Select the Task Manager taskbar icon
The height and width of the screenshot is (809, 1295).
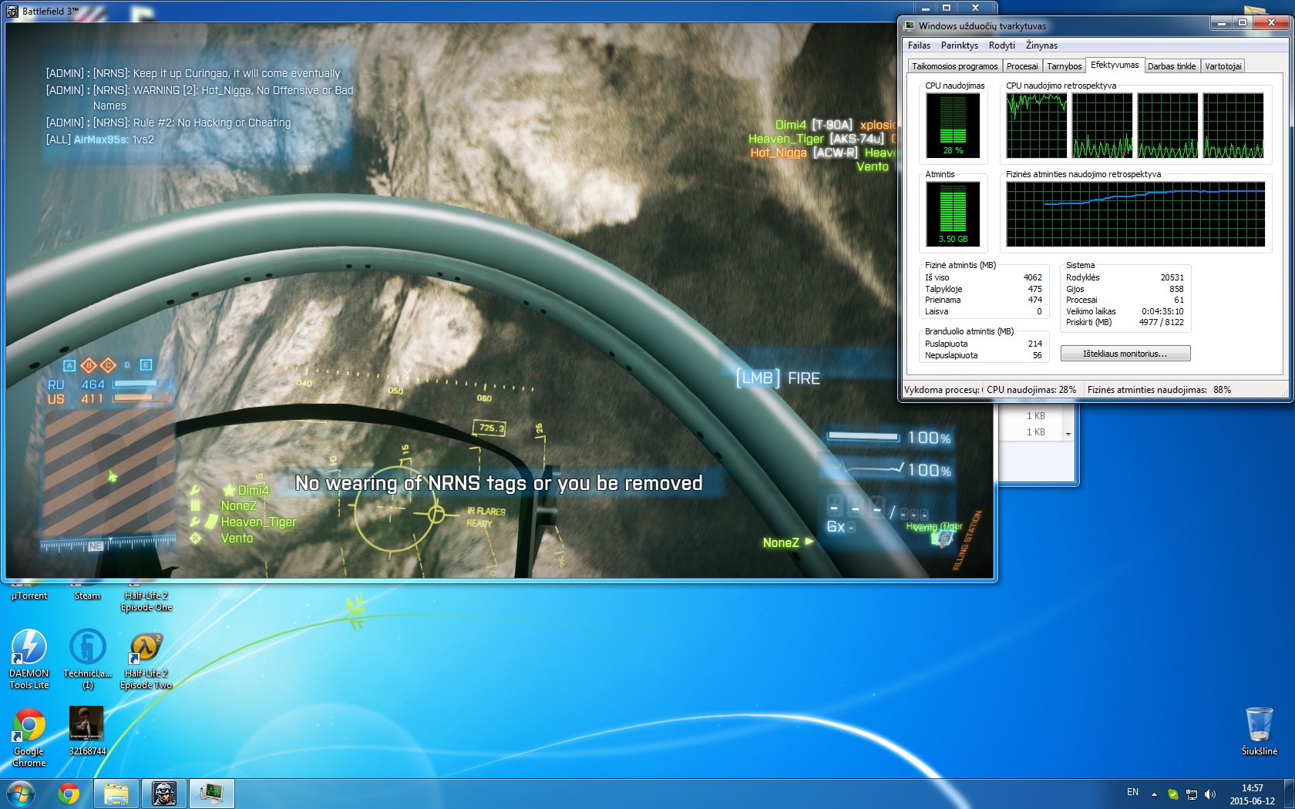click(x=211, y=794)
